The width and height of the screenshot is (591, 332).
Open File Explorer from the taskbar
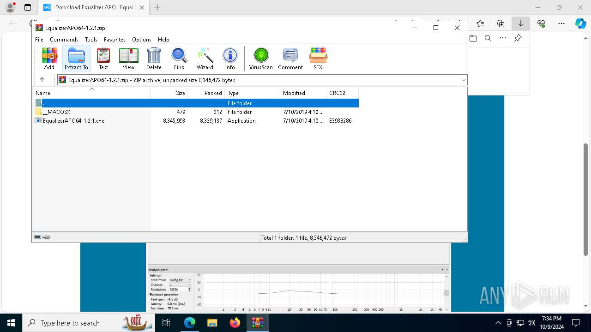click(x=212, y=323)
